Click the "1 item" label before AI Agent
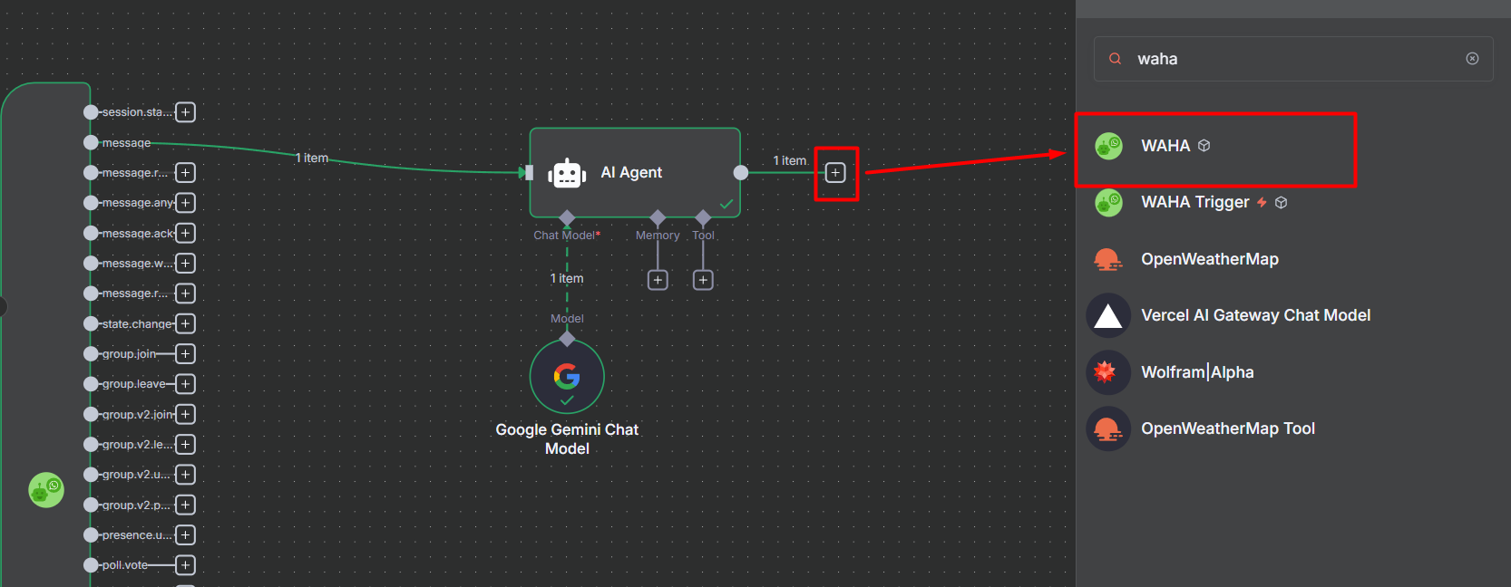Image resolution: width=1511 pixels, height=587 pixels. [312, 158]
